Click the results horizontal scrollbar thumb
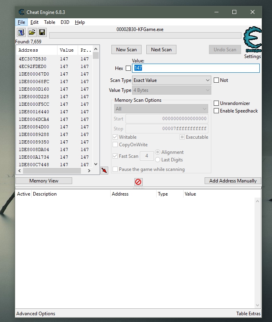Screen dimensions: 272x322 pos(52,171)
